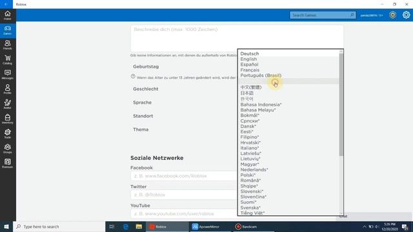The width and height of the screenshot is (413, 232).
Task: Click the birthday help question icon
Action: [133, 77]
